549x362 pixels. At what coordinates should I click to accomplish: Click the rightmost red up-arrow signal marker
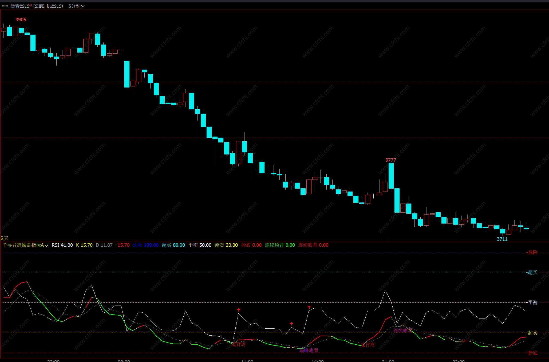click(x=309, y=307)
